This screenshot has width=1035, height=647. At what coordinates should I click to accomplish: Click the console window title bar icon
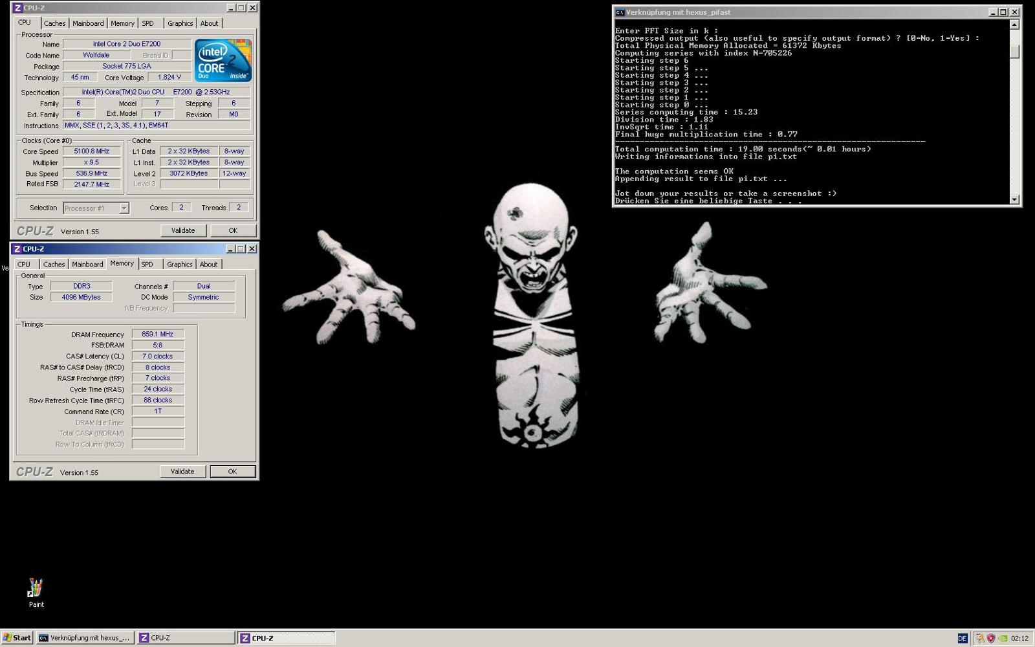[620, 12]
